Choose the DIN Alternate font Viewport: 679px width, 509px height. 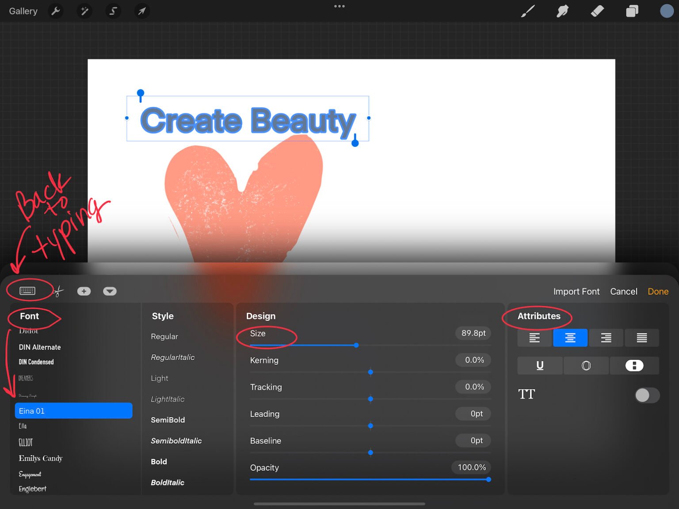tap(40, 347)
